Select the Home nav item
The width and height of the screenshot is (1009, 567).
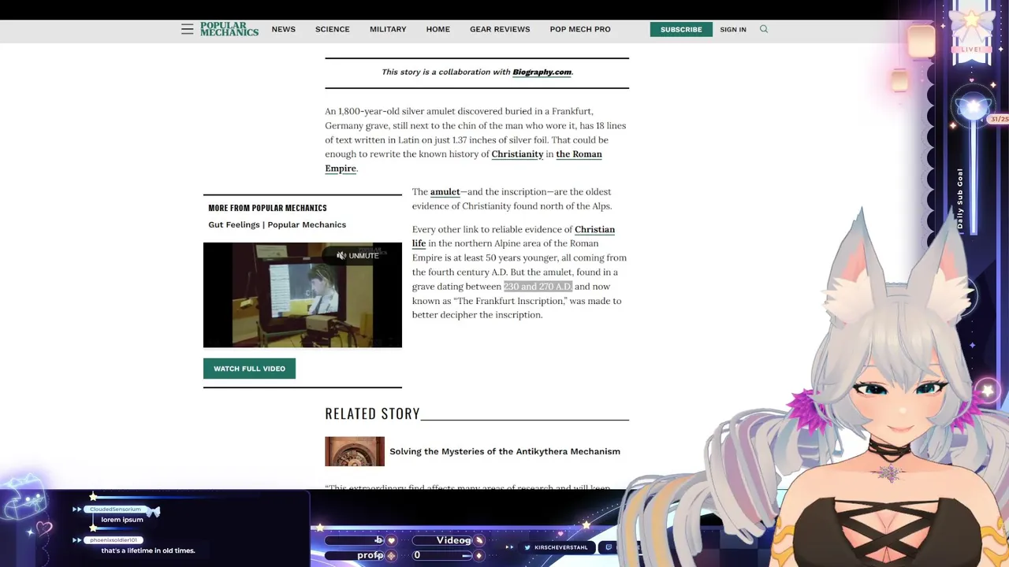[x=438, y=29]
